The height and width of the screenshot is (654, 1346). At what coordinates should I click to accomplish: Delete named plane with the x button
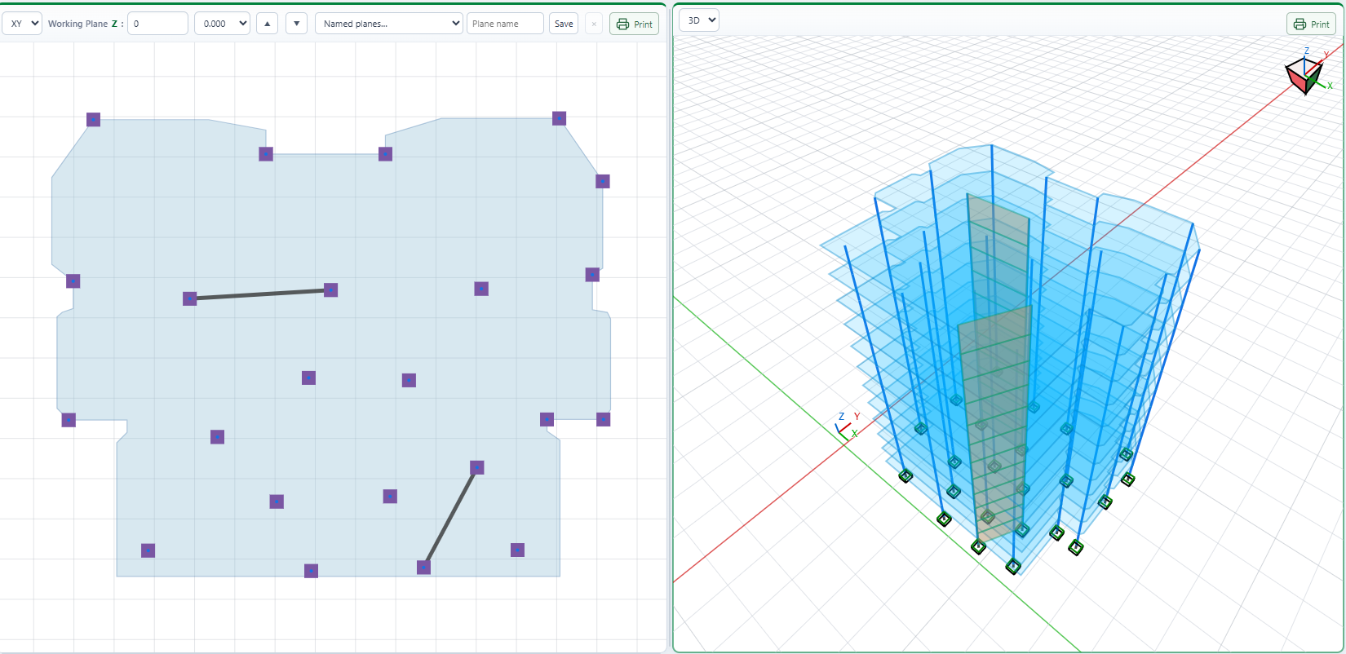click(x=594, y=24)
